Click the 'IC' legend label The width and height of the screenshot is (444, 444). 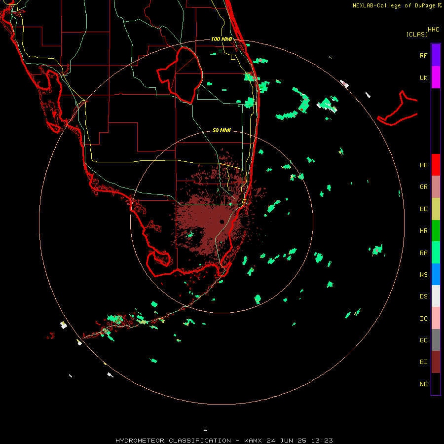(423, 319)
